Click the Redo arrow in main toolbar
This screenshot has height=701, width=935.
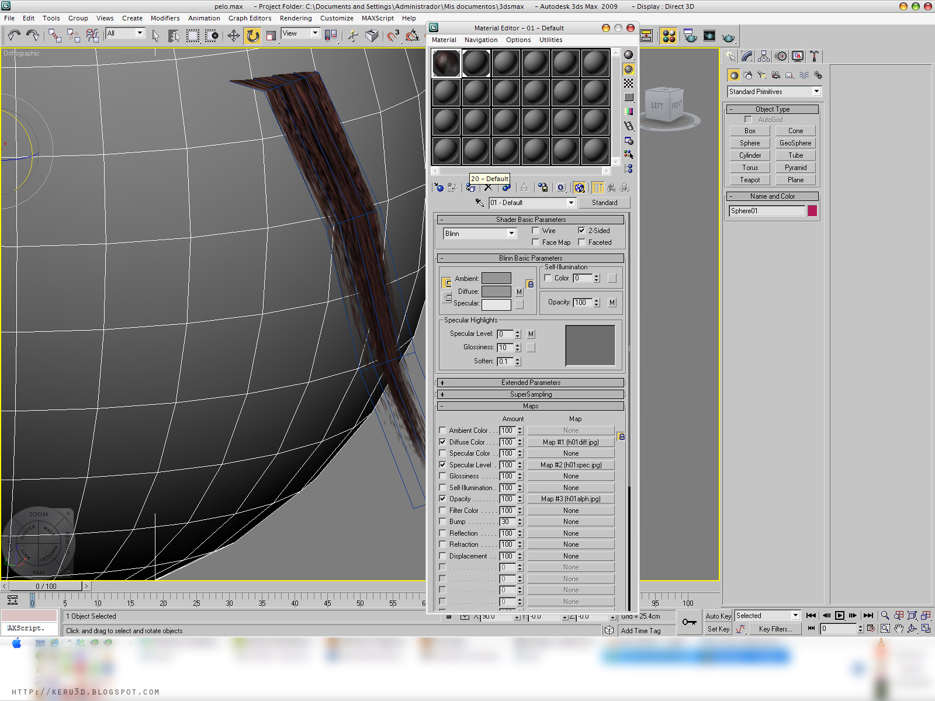(33, 36)
